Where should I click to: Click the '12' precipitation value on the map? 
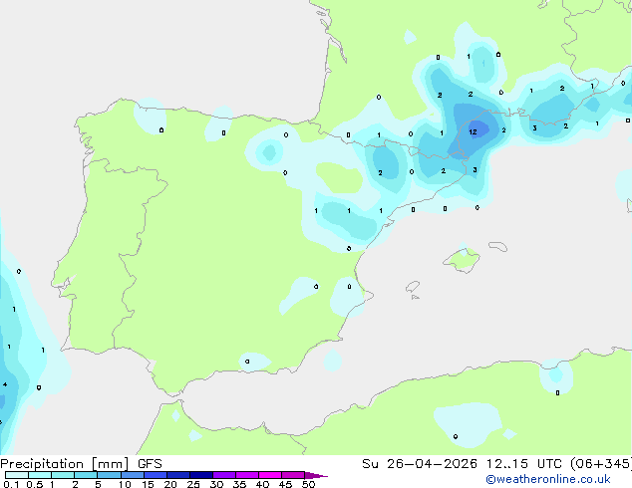tap(473, 131)
